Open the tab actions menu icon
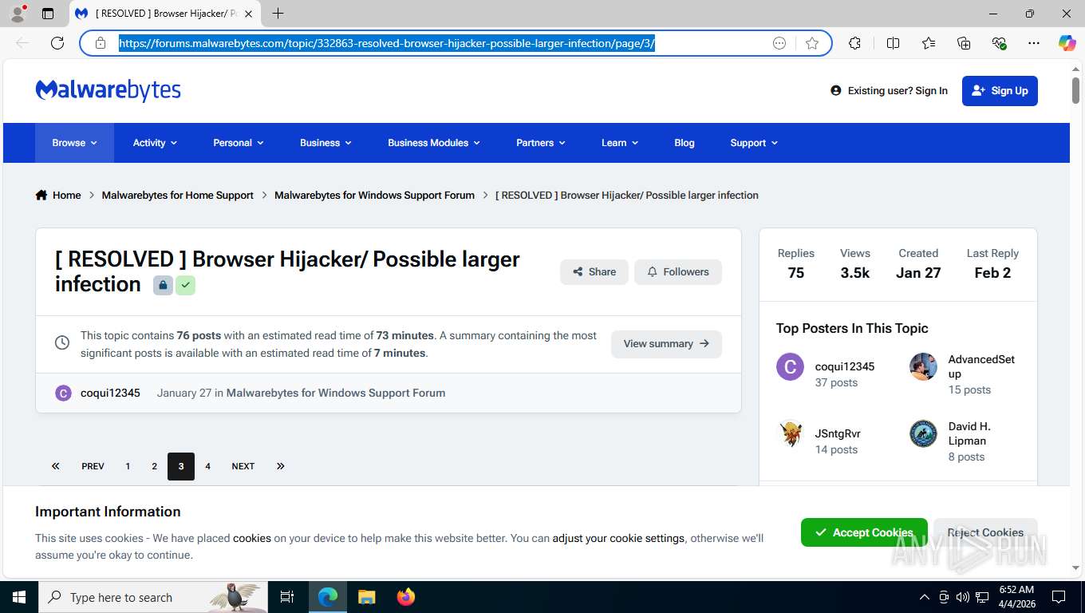Image resolution: width=1085 pixels, height=613 pixels. [48, 14]
